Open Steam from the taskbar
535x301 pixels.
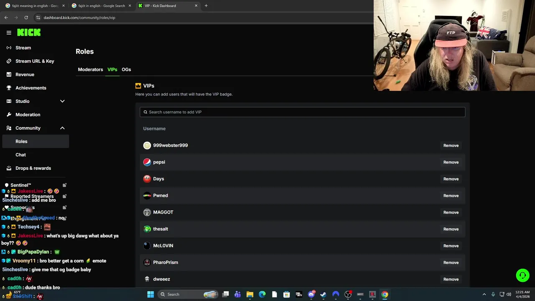(x=323, y=294)
